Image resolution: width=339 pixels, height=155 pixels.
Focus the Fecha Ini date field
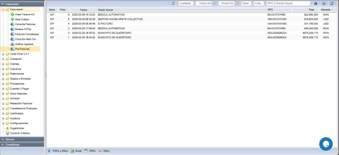(204, 3)
